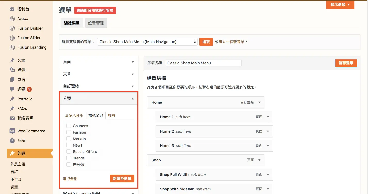Expand the Shop menu item settings
This screenshot has width=368, height=194.
259,160
